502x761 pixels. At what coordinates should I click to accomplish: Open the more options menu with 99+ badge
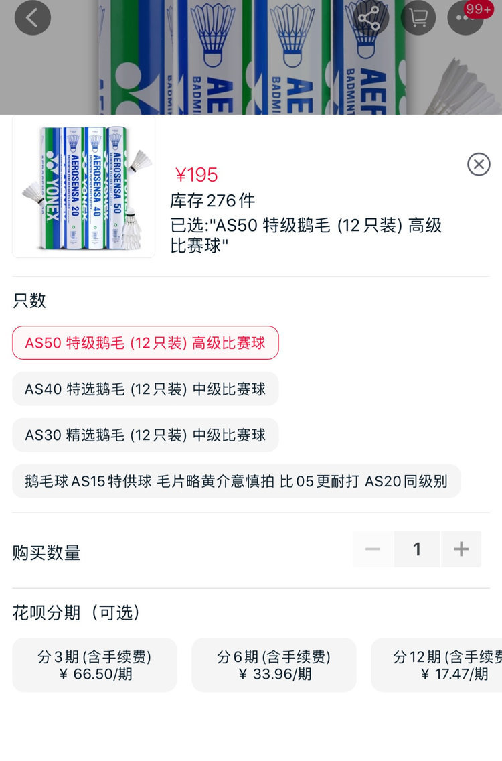click(x=465, y=18)
